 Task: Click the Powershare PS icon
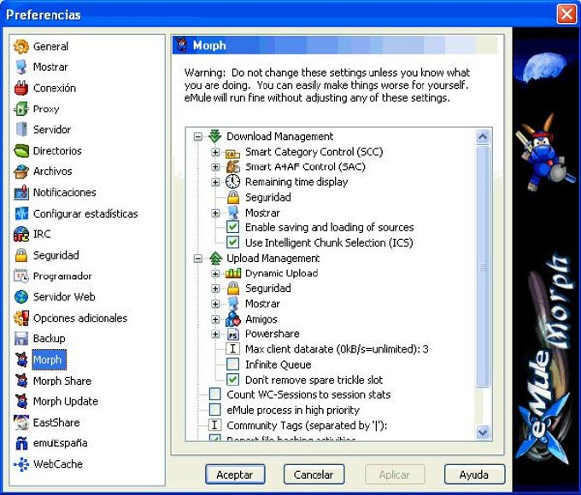[x=232, y=335]
